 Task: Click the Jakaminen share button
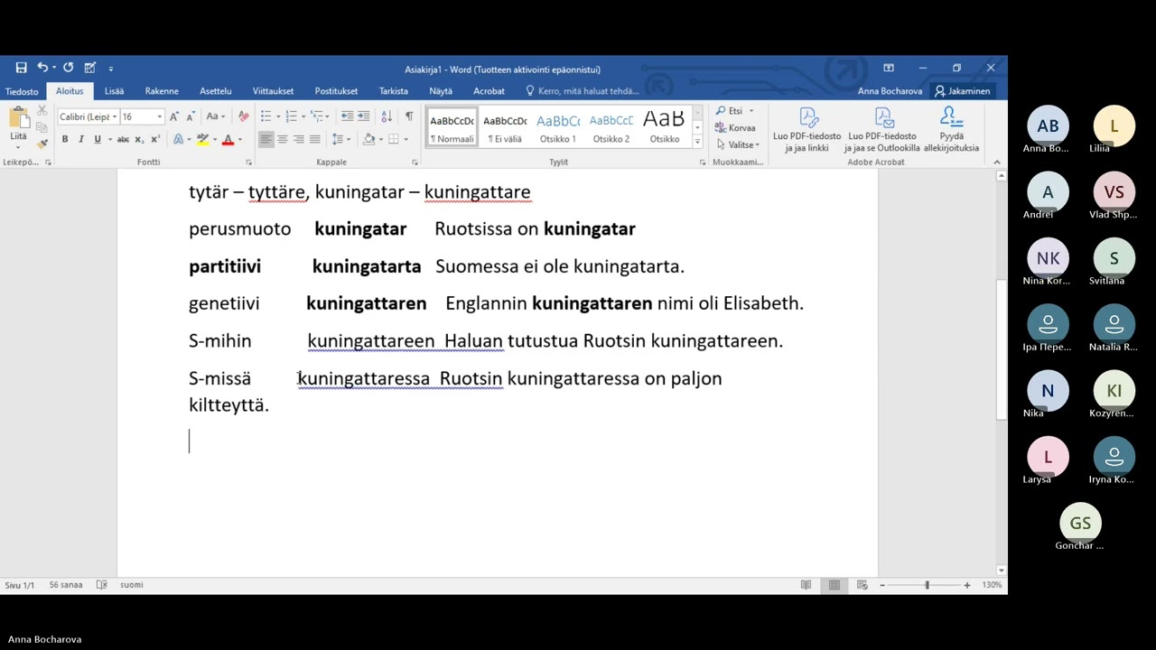963,91
